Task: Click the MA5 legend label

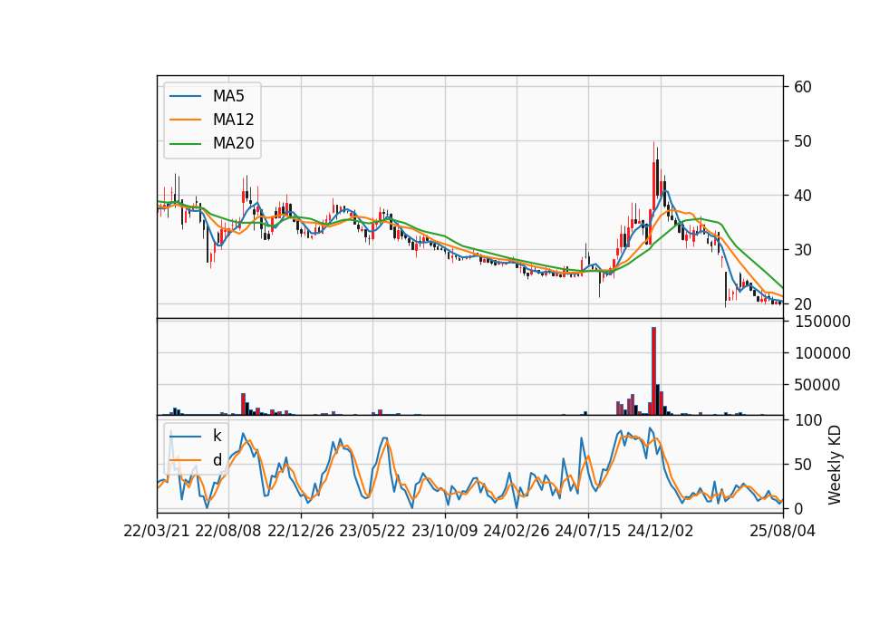Action: pos(228,96)
